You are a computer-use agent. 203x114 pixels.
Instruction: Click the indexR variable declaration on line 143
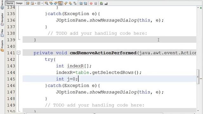tap(75, 66)
